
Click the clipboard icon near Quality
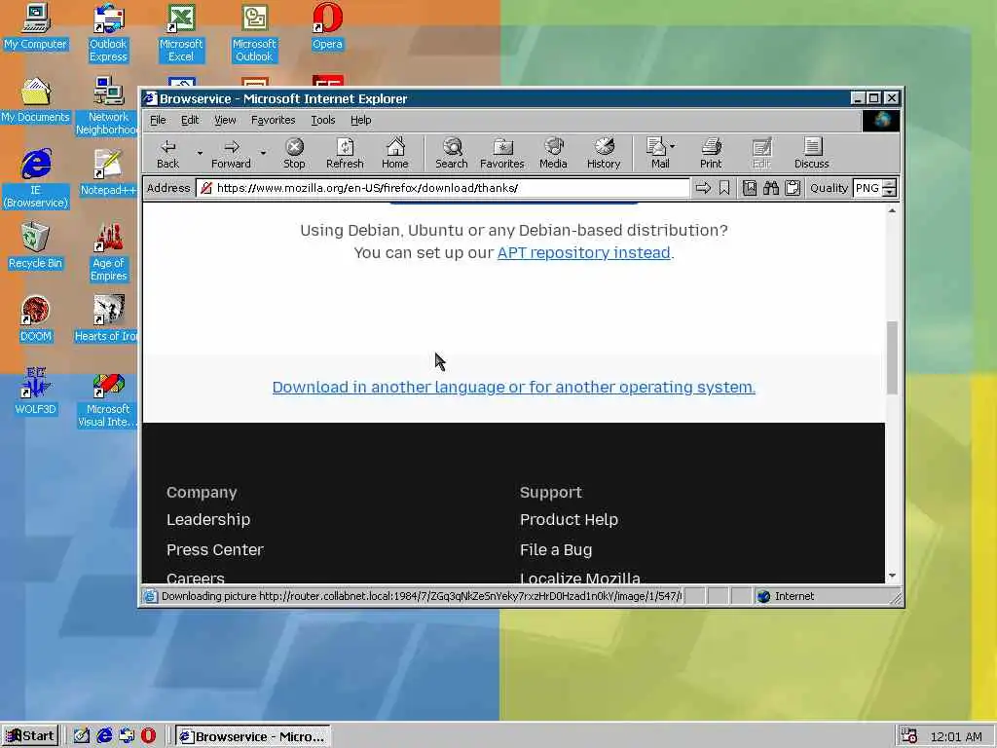793,188
